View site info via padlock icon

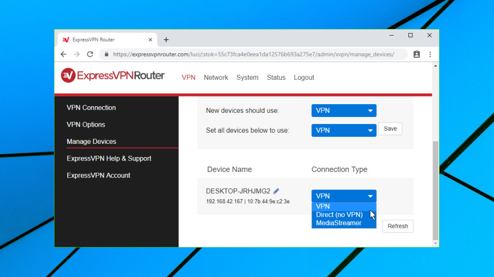pyautogui.click(x=106, y=54)
